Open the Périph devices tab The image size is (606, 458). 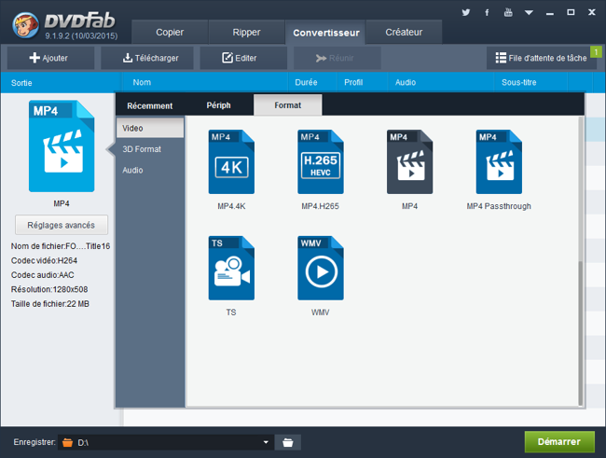[x=218, y=105]
